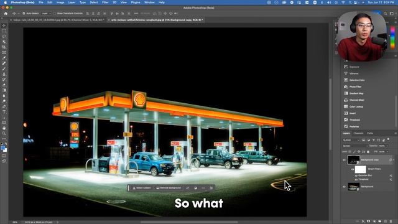Select the History Brush tool
Image resolution: width=398 pixels, height=224 pixels.
coord(4,80)
